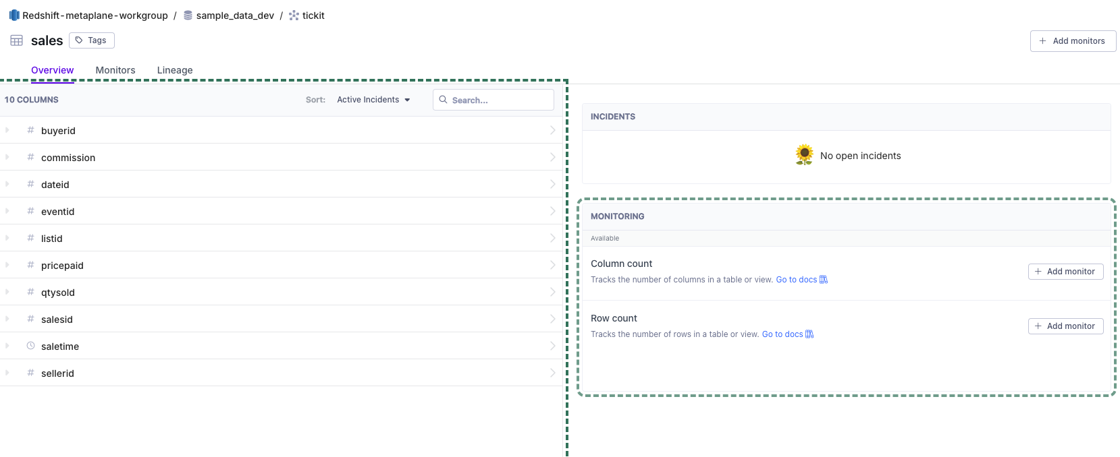Expand the listid column row

point(7,238)
